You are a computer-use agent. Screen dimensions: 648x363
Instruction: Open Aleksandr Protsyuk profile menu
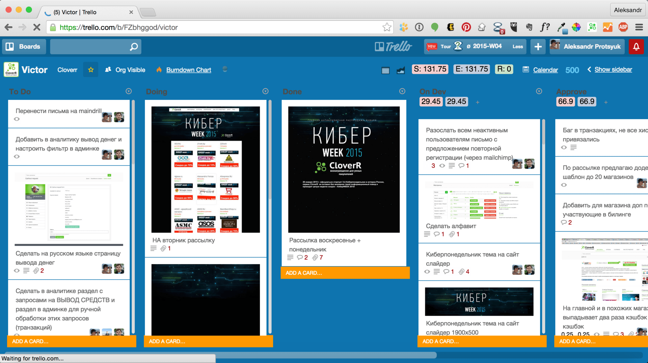[x=587, y=47]
